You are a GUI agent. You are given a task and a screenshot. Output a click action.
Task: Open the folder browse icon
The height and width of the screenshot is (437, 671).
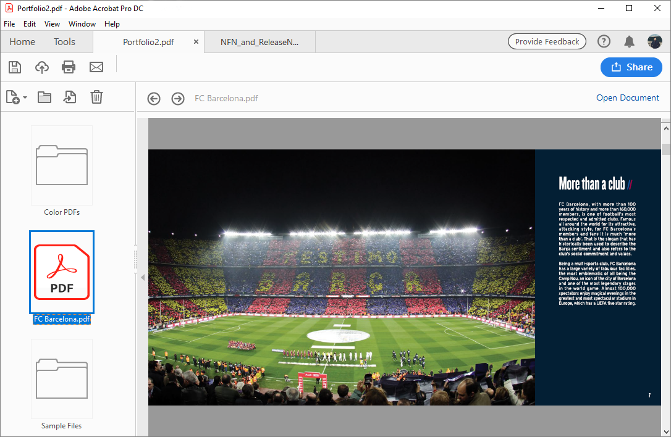click(44, 97)
